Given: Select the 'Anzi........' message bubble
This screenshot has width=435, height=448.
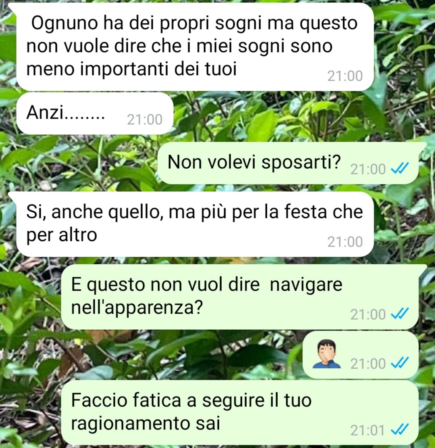Looking at the screenshot, I should click(95, 113).
